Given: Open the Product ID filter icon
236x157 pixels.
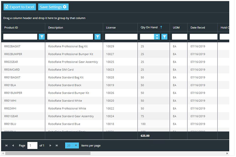Looking at the screenshot, I should click(42, 37).
